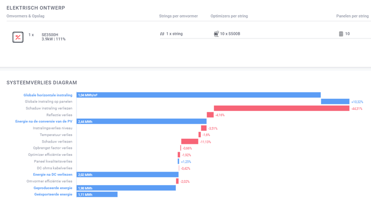Screen dimensions: 371x204
Task: Click the Geproduceerde energie label
Action: point(53,188)
